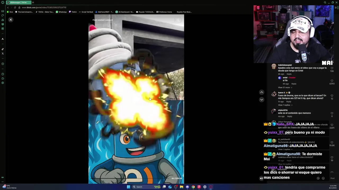Click the @ mention icon in comment box
This screenshot has width=339, height=190.
[318, 178]
